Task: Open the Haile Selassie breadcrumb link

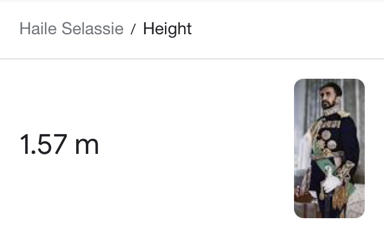Action: click(x=71, y=29)
